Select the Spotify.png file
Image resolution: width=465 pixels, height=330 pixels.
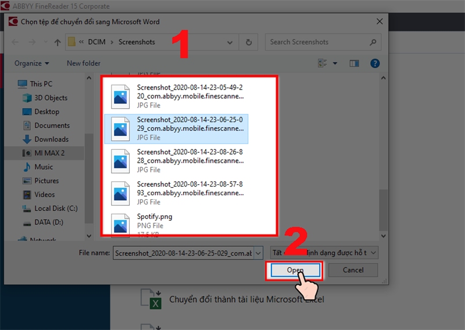(x=154, y=217)
